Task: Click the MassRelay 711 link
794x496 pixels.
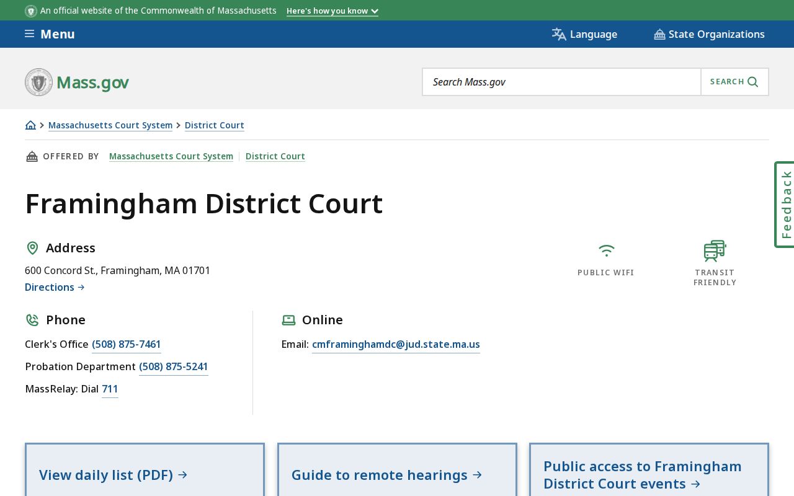Action: (x=110, y=389)
